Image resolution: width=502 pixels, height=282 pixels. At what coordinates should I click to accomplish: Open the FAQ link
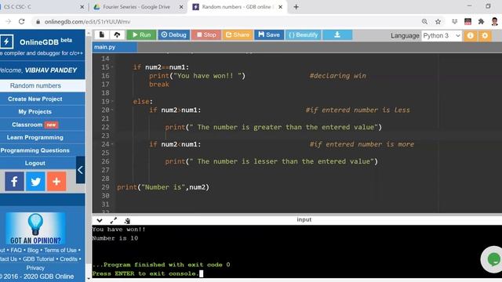click(x=16, y=250)
